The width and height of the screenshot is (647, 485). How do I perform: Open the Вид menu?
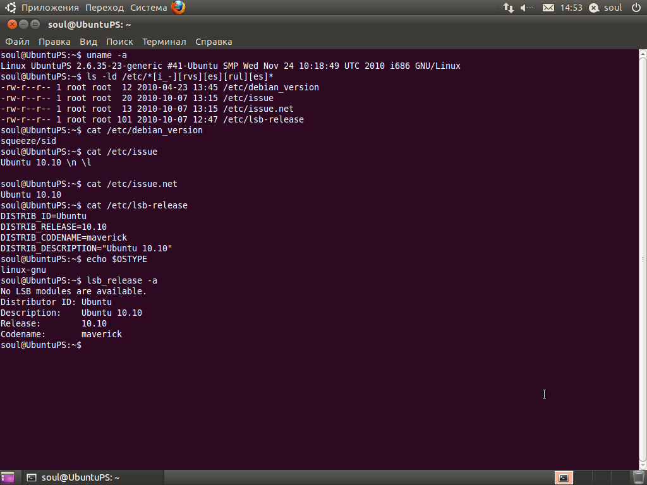pos(88,42)
